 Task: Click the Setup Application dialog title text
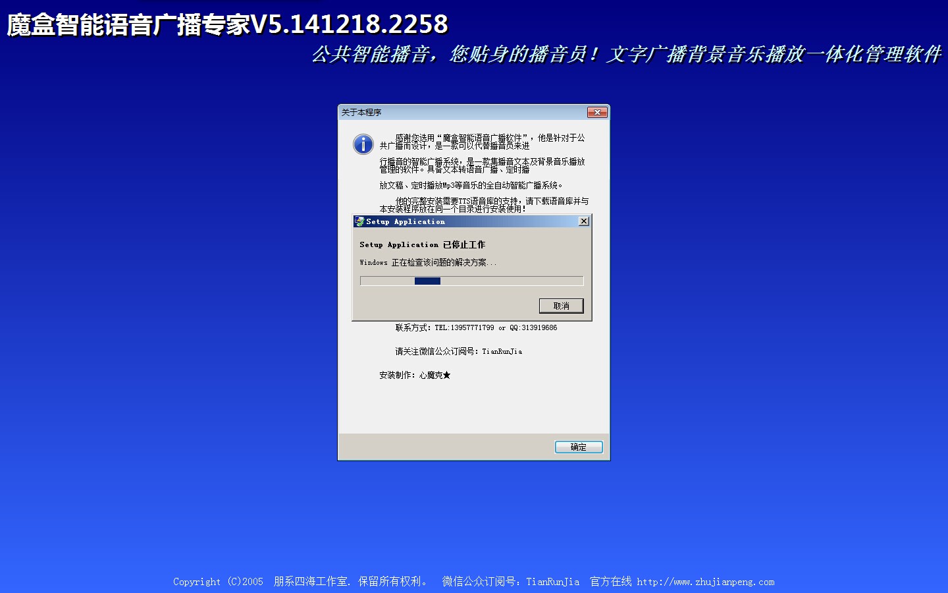click(406, 222)
